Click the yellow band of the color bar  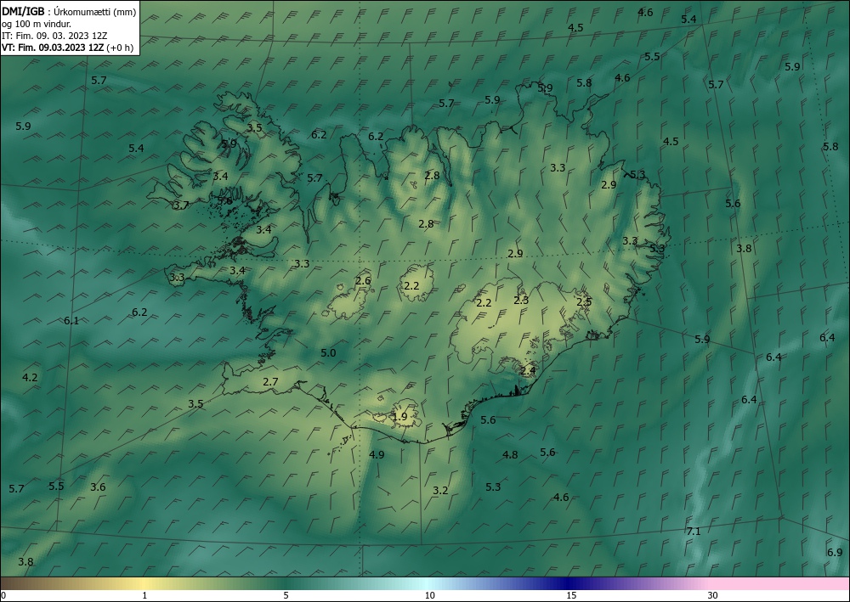coord(144,583)
